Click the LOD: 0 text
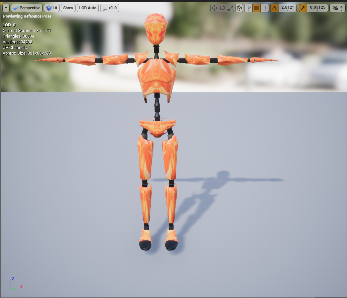This screenshot has width=347, height=298. tap(9, 25)
